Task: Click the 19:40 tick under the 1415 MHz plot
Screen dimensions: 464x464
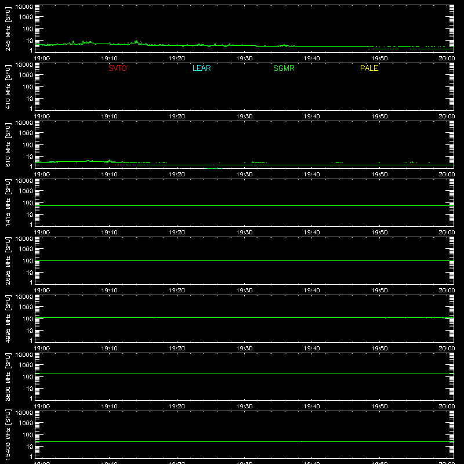Action: tap(311, 233)
